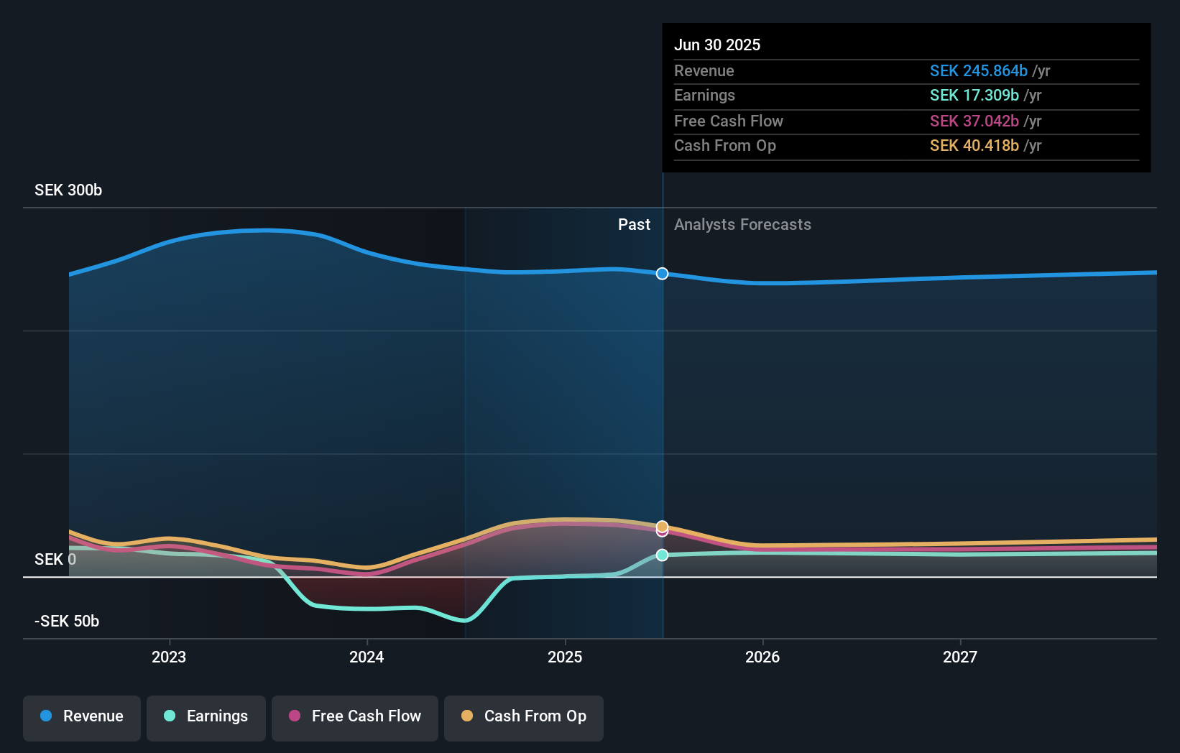The height and width of the screenshot is (753, 1180).
Task: Open the Free Cash Flow legend button
Action: pyautogui.click(x=354, y=718)
